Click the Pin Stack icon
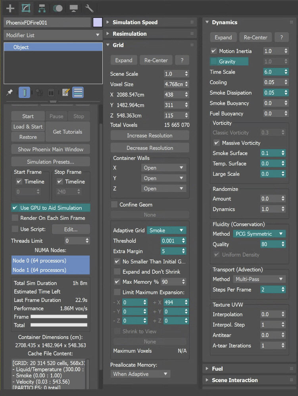This screenshot has width=298, height=396. (x=10, y=92)
